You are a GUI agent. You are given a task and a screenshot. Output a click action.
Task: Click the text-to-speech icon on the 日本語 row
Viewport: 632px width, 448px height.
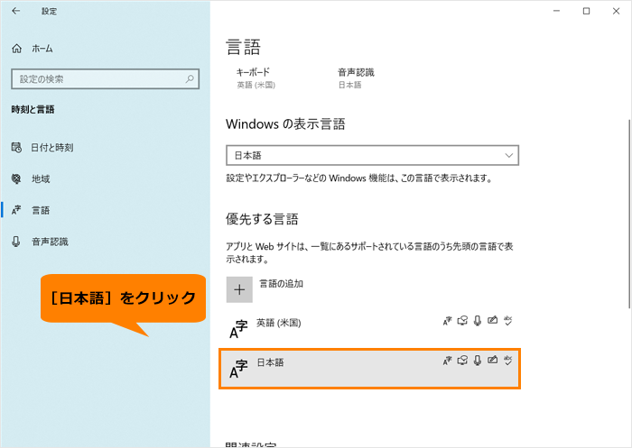coord(462,361)
